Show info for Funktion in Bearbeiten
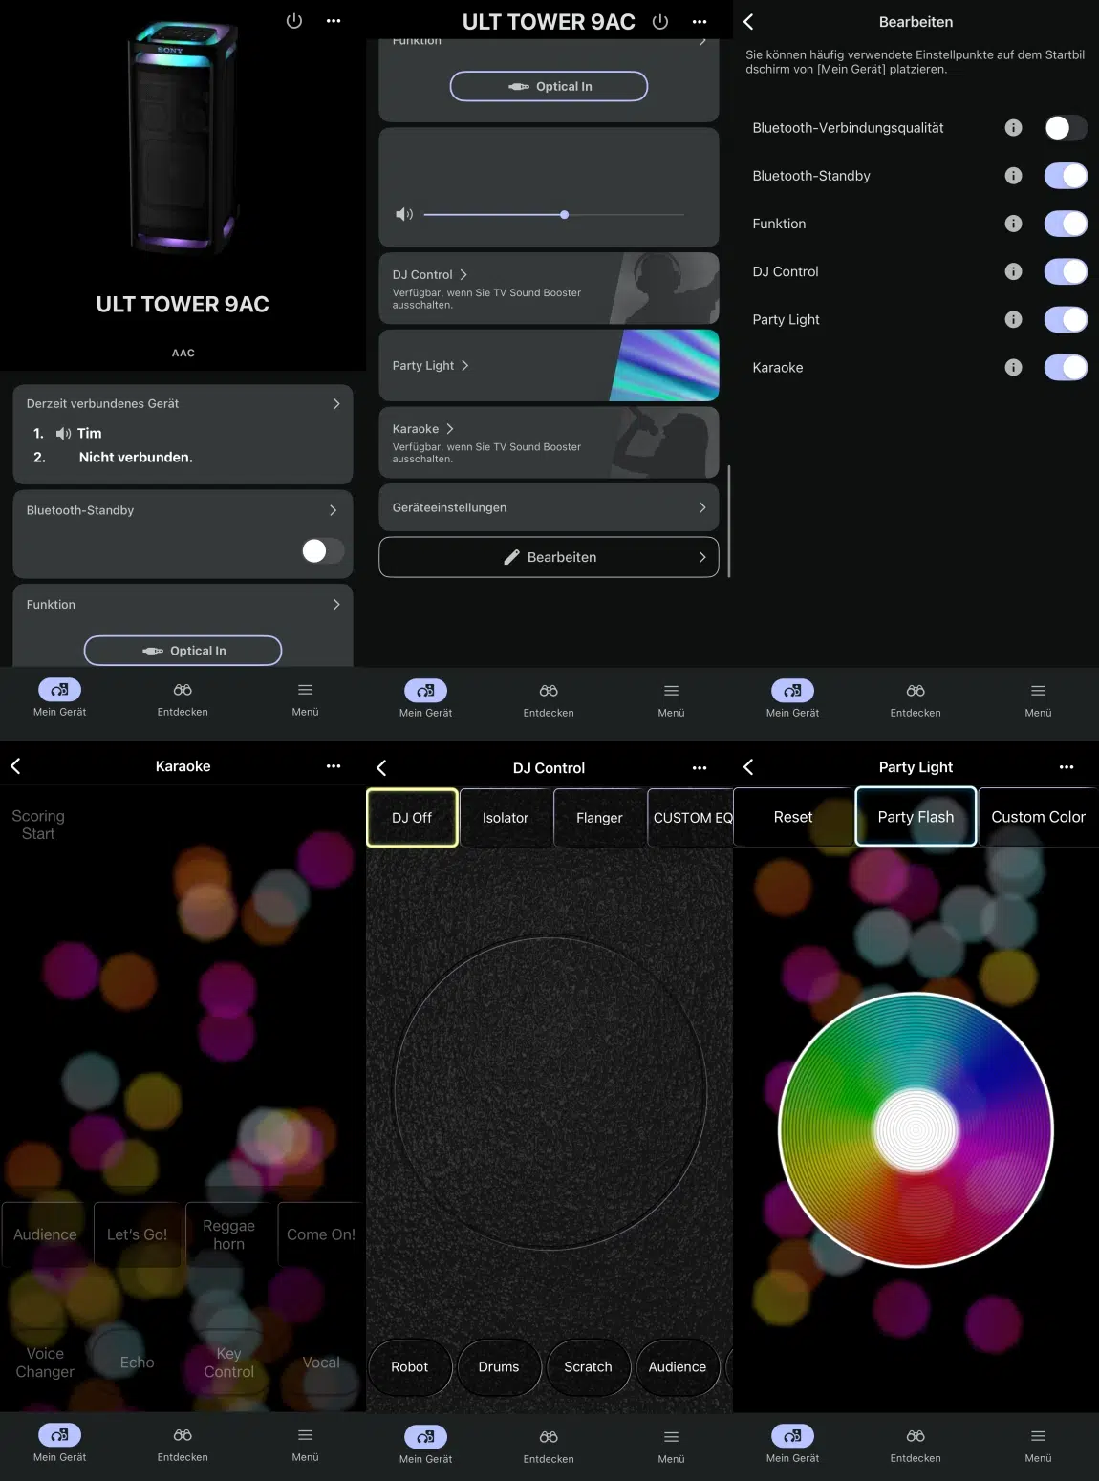Screen dimensions: 1099x1481 pos(1014,224)
